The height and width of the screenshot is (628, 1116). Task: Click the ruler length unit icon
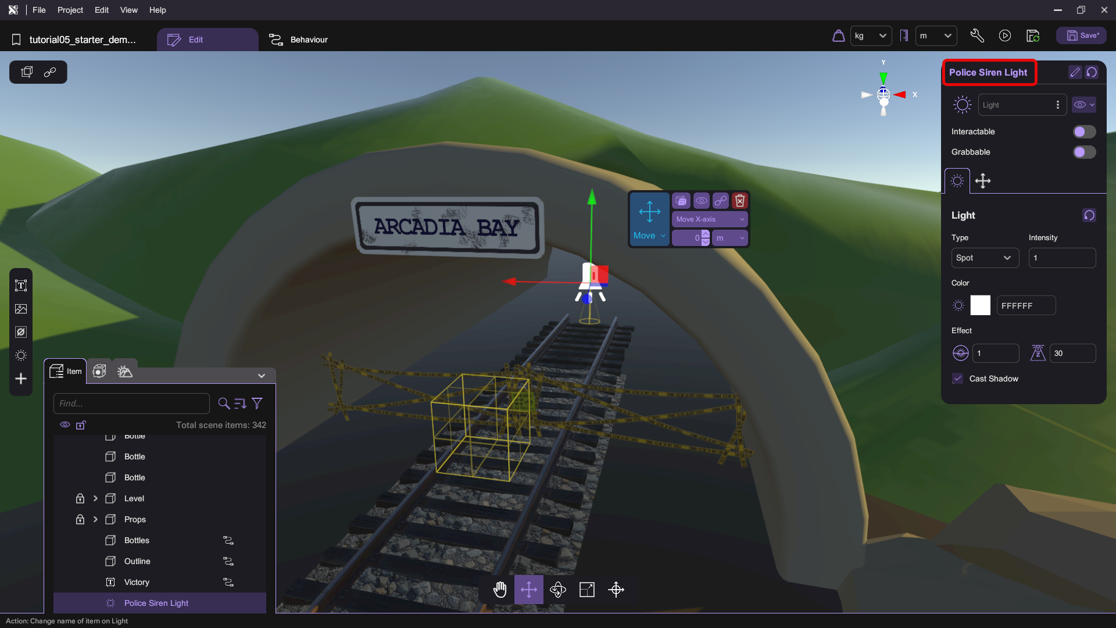click(904, 36)
